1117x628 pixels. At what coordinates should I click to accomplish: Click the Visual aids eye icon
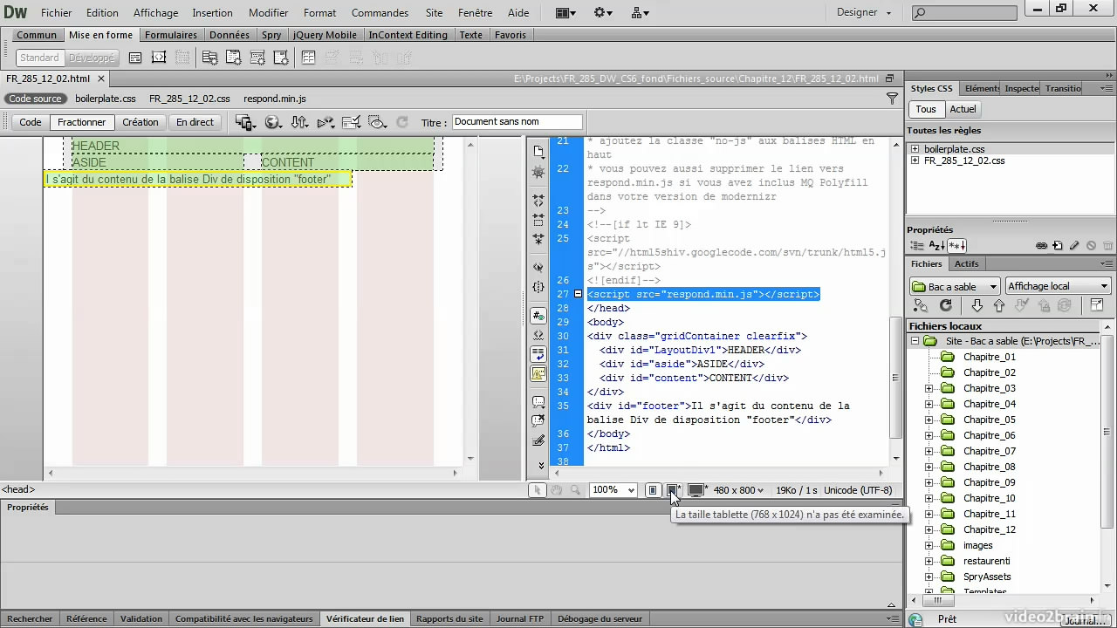tap(377, 122)
